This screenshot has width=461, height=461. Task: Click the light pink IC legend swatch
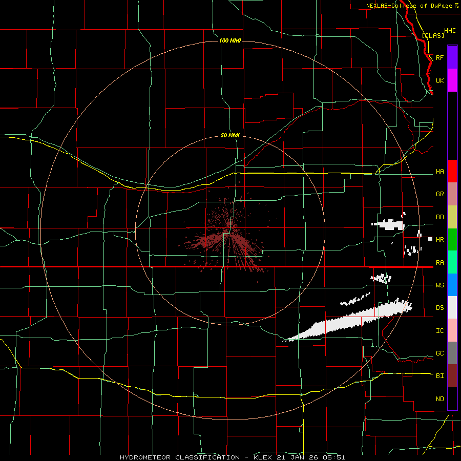(x=452, y=330)
